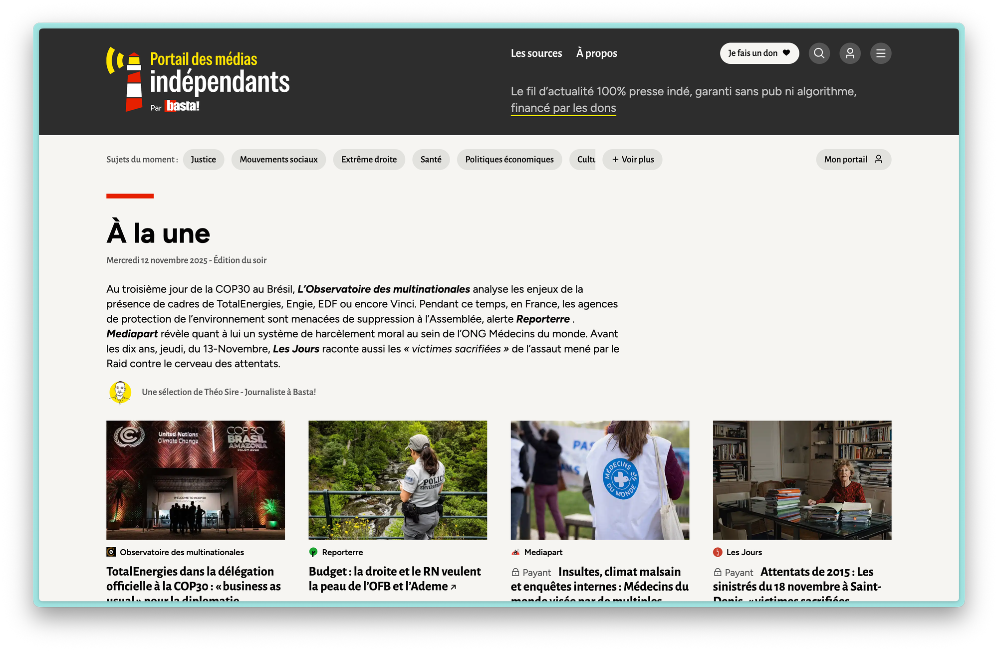Select the Santé topic tag

[431, 160]
